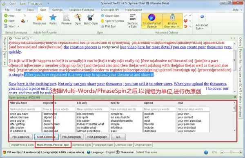Open the Style dropdown
This screenshot has height=158, width=245.
(x=237, y=10)
